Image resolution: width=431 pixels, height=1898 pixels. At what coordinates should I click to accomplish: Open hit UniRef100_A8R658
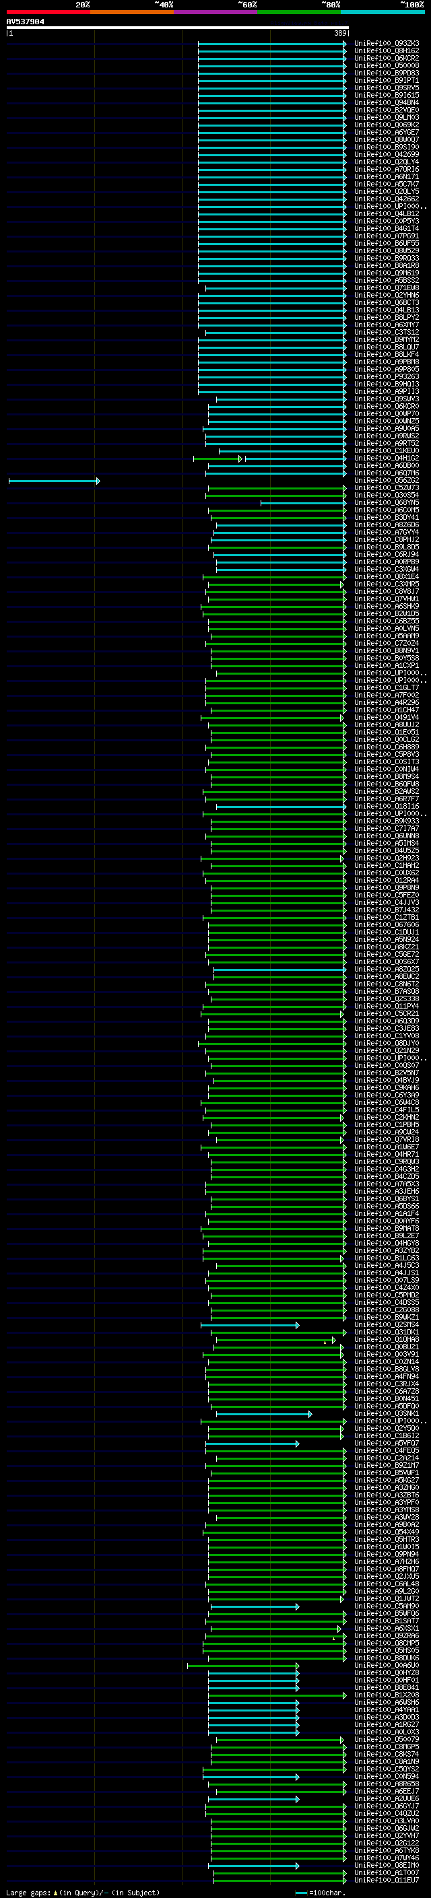387,1784
